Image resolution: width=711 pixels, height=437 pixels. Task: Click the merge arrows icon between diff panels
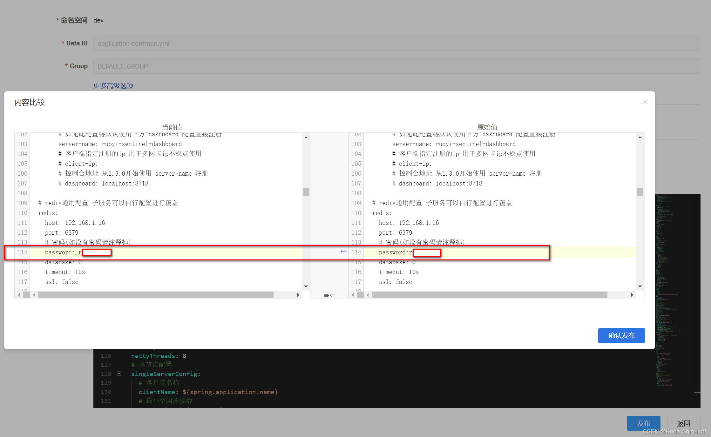click(330, 295)
